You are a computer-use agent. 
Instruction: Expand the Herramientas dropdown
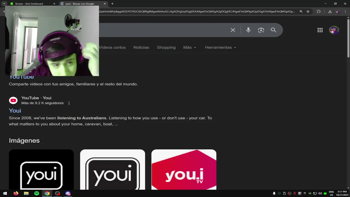point(220,47)
